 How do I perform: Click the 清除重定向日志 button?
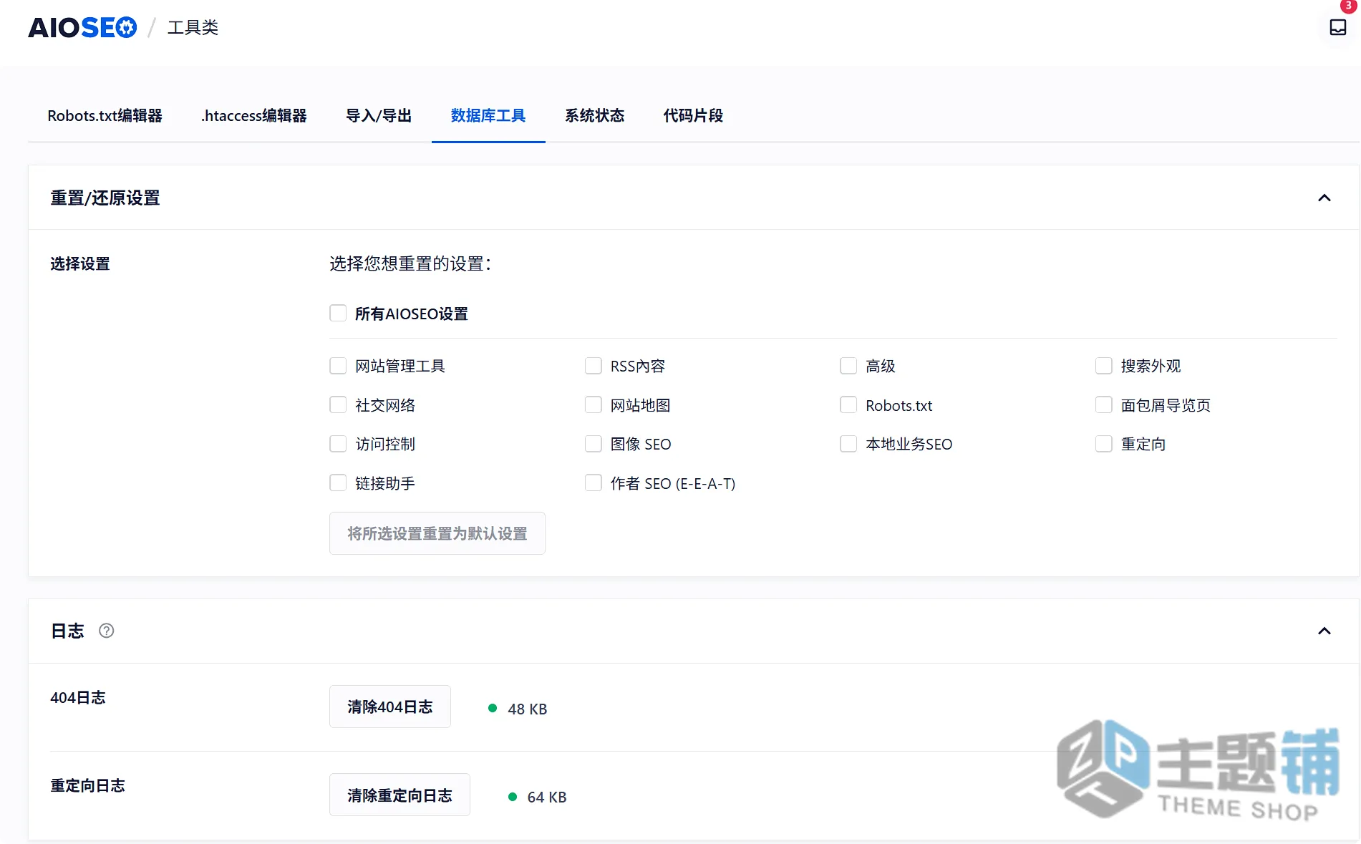(399, 795)
